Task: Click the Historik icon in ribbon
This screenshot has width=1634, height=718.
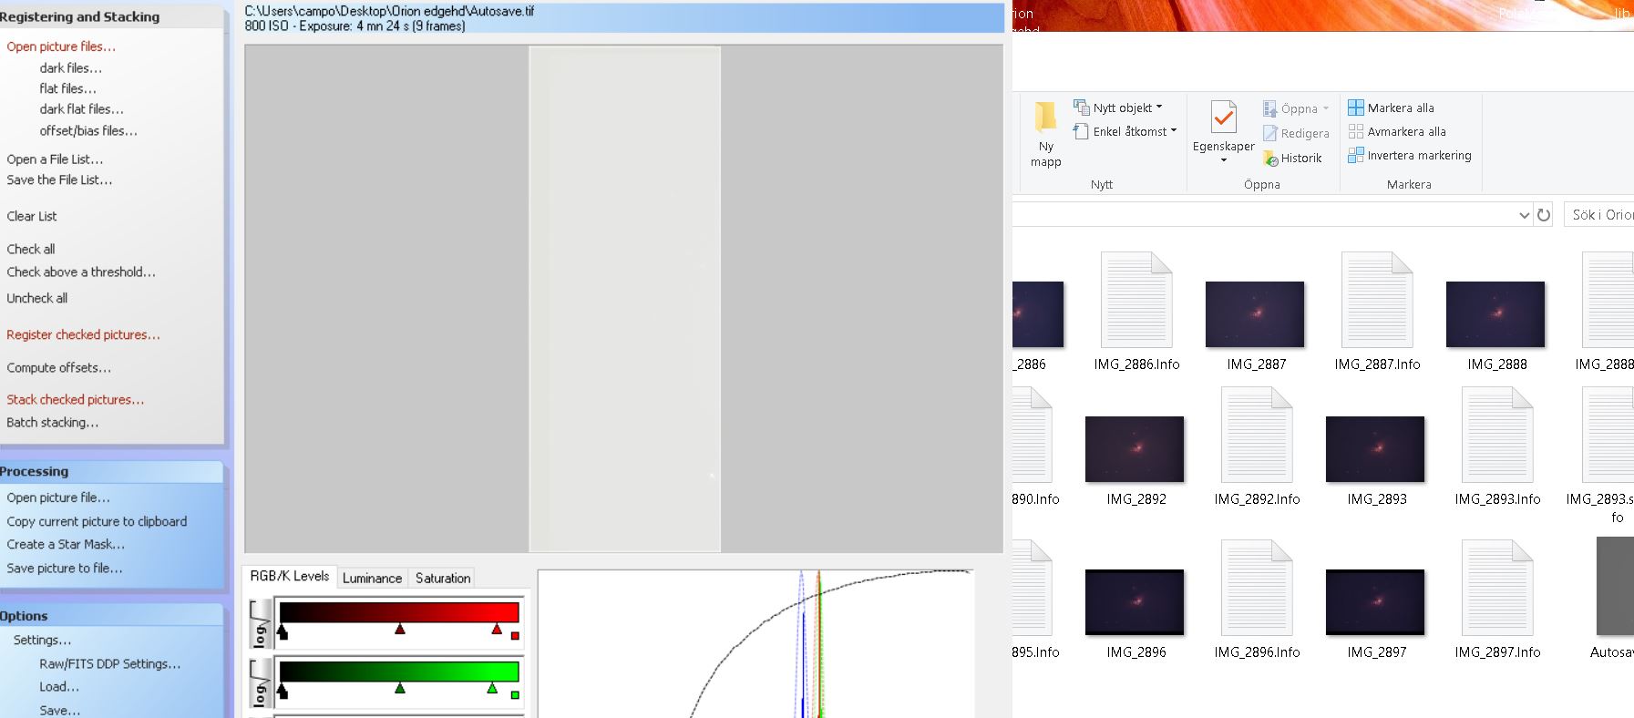Action: (x=1270, y=159)
